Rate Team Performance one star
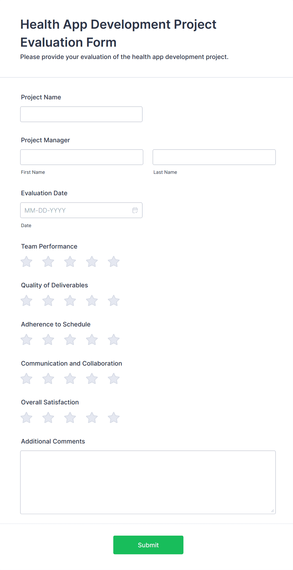This screenshot has width=293, height=570. [26, 262]
